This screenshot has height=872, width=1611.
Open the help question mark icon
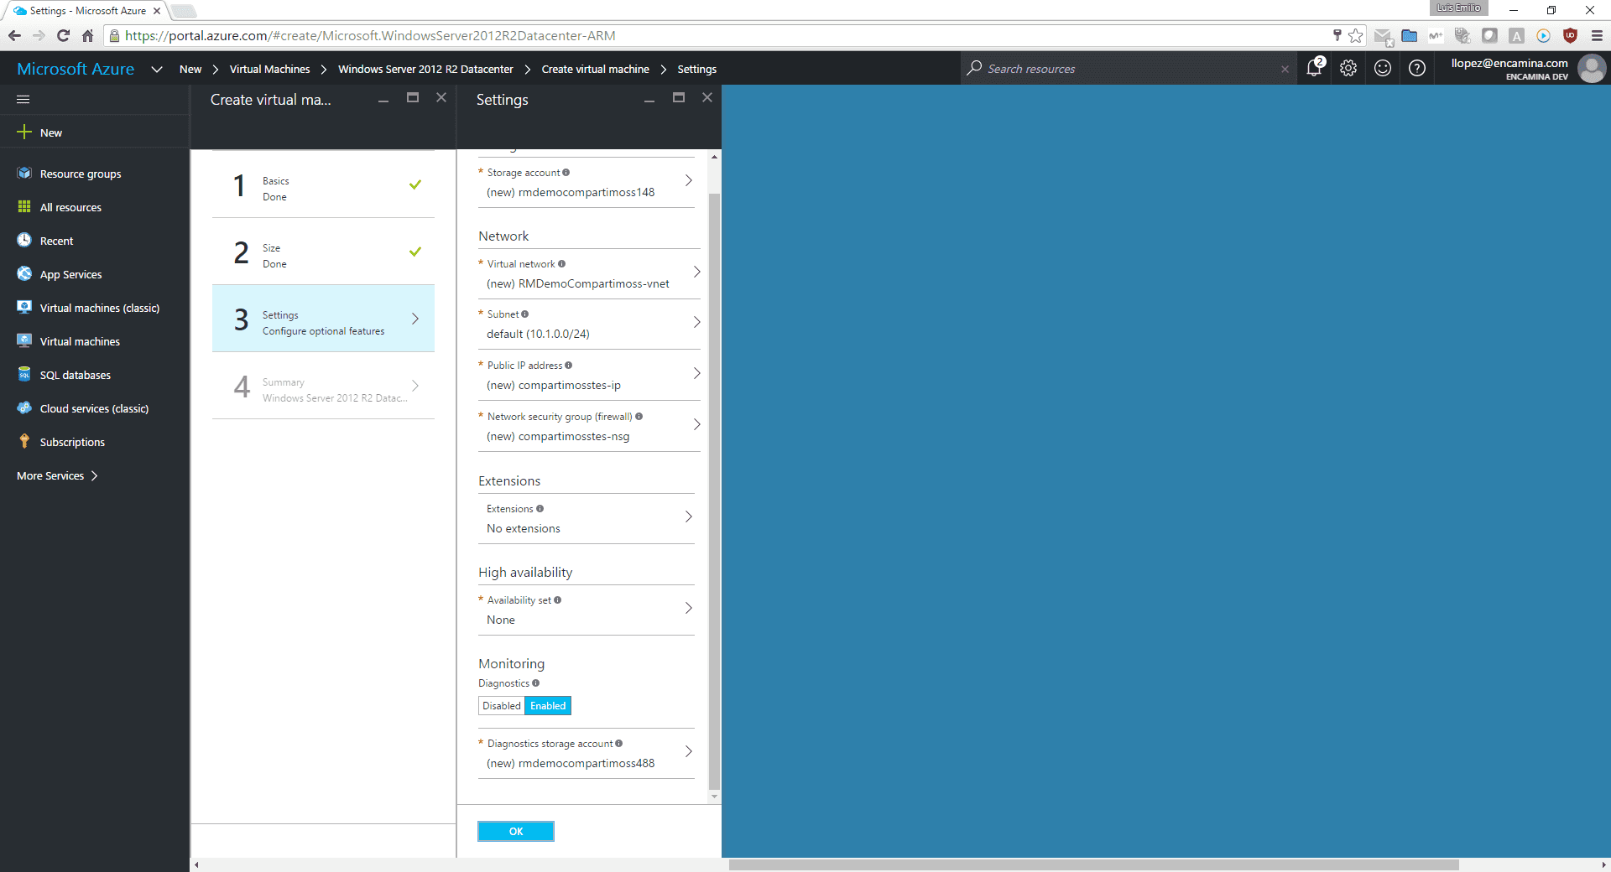pos(1417,68)
